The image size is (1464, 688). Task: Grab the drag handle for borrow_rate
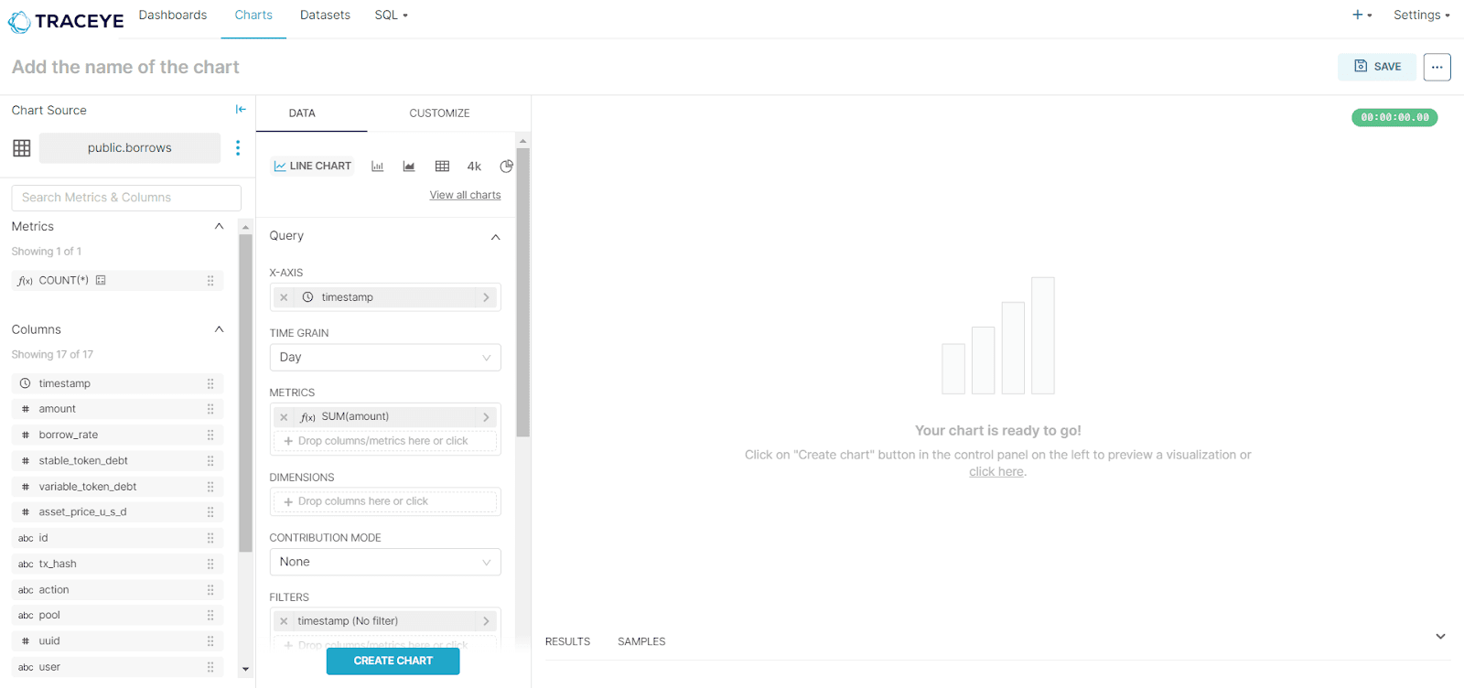tap(210, 435)
